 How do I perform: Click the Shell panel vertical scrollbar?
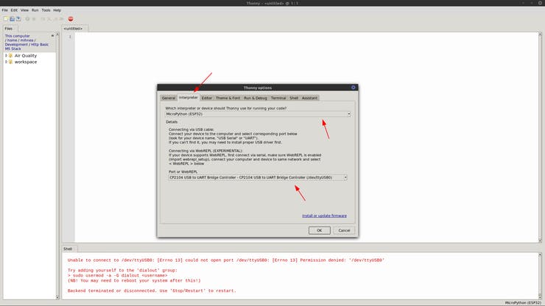click(x=540, y=276)
